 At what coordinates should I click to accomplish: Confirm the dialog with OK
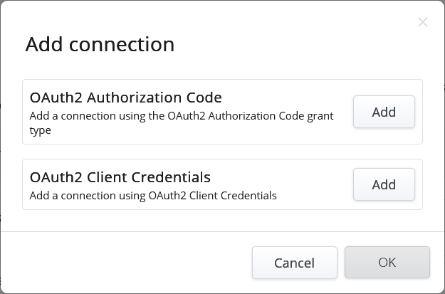pyautogui.click(x=387, y=263)
